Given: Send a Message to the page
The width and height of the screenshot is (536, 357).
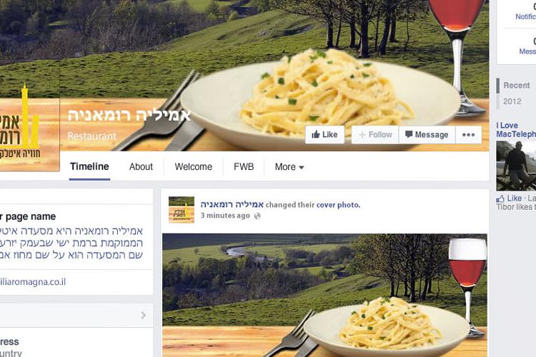Looking at the screenshot, I should [427, 135].
